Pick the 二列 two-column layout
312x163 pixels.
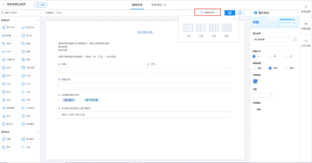coord(201,30)
